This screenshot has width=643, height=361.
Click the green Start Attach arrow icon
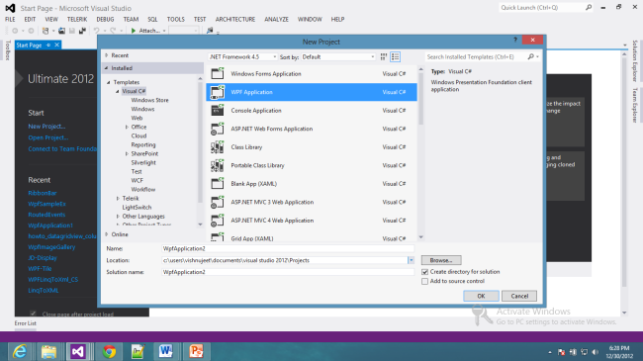tap(134, 31)
